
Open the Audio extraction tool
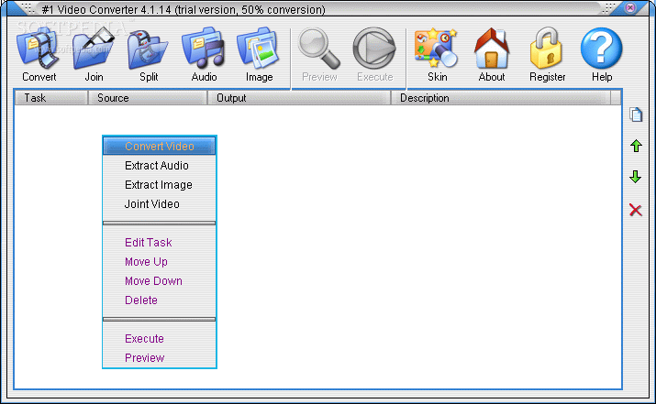coord(204,54)
